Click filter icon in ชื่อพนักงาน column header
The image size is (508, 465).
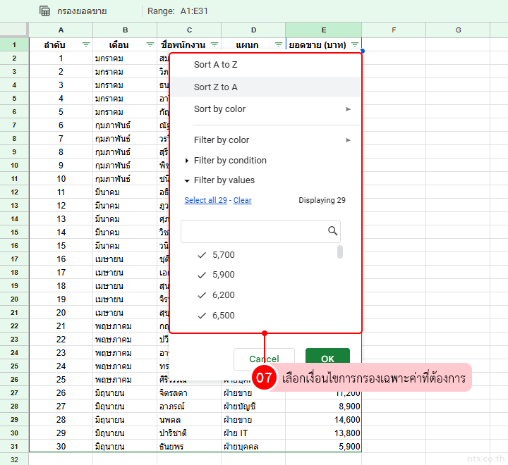pos(214,44)
